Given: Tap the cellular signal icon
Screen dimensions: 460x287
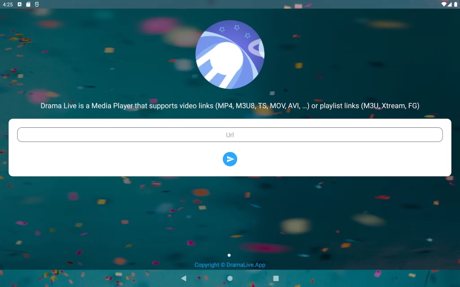Looking at the screenshot, I should click(x=450, y=4).
